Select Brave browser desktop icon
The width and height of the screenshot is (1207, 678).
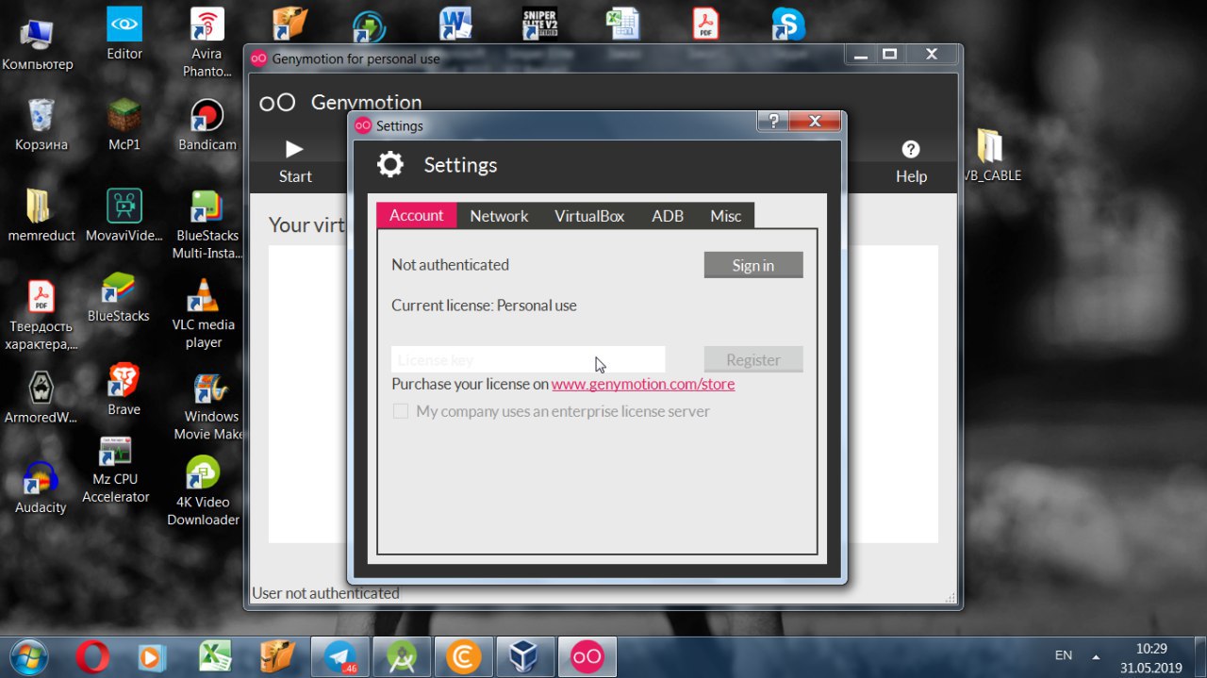(x=124, y=389)
